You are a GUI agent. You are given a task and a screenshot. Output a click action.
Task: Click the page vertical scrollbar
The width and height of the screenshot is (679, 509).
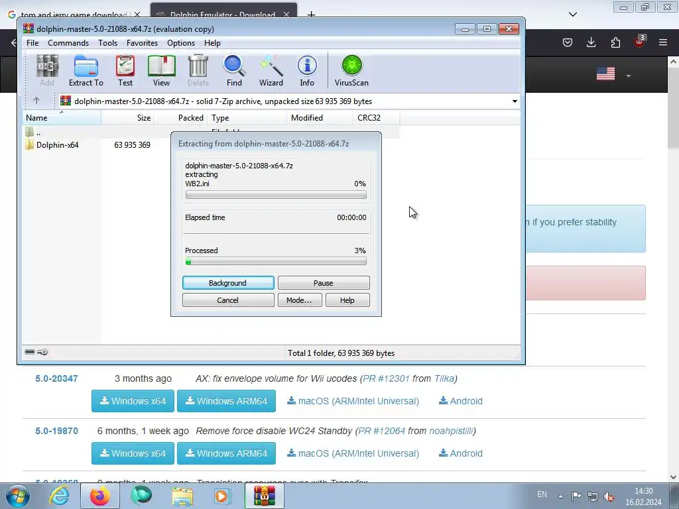(673, 269)
